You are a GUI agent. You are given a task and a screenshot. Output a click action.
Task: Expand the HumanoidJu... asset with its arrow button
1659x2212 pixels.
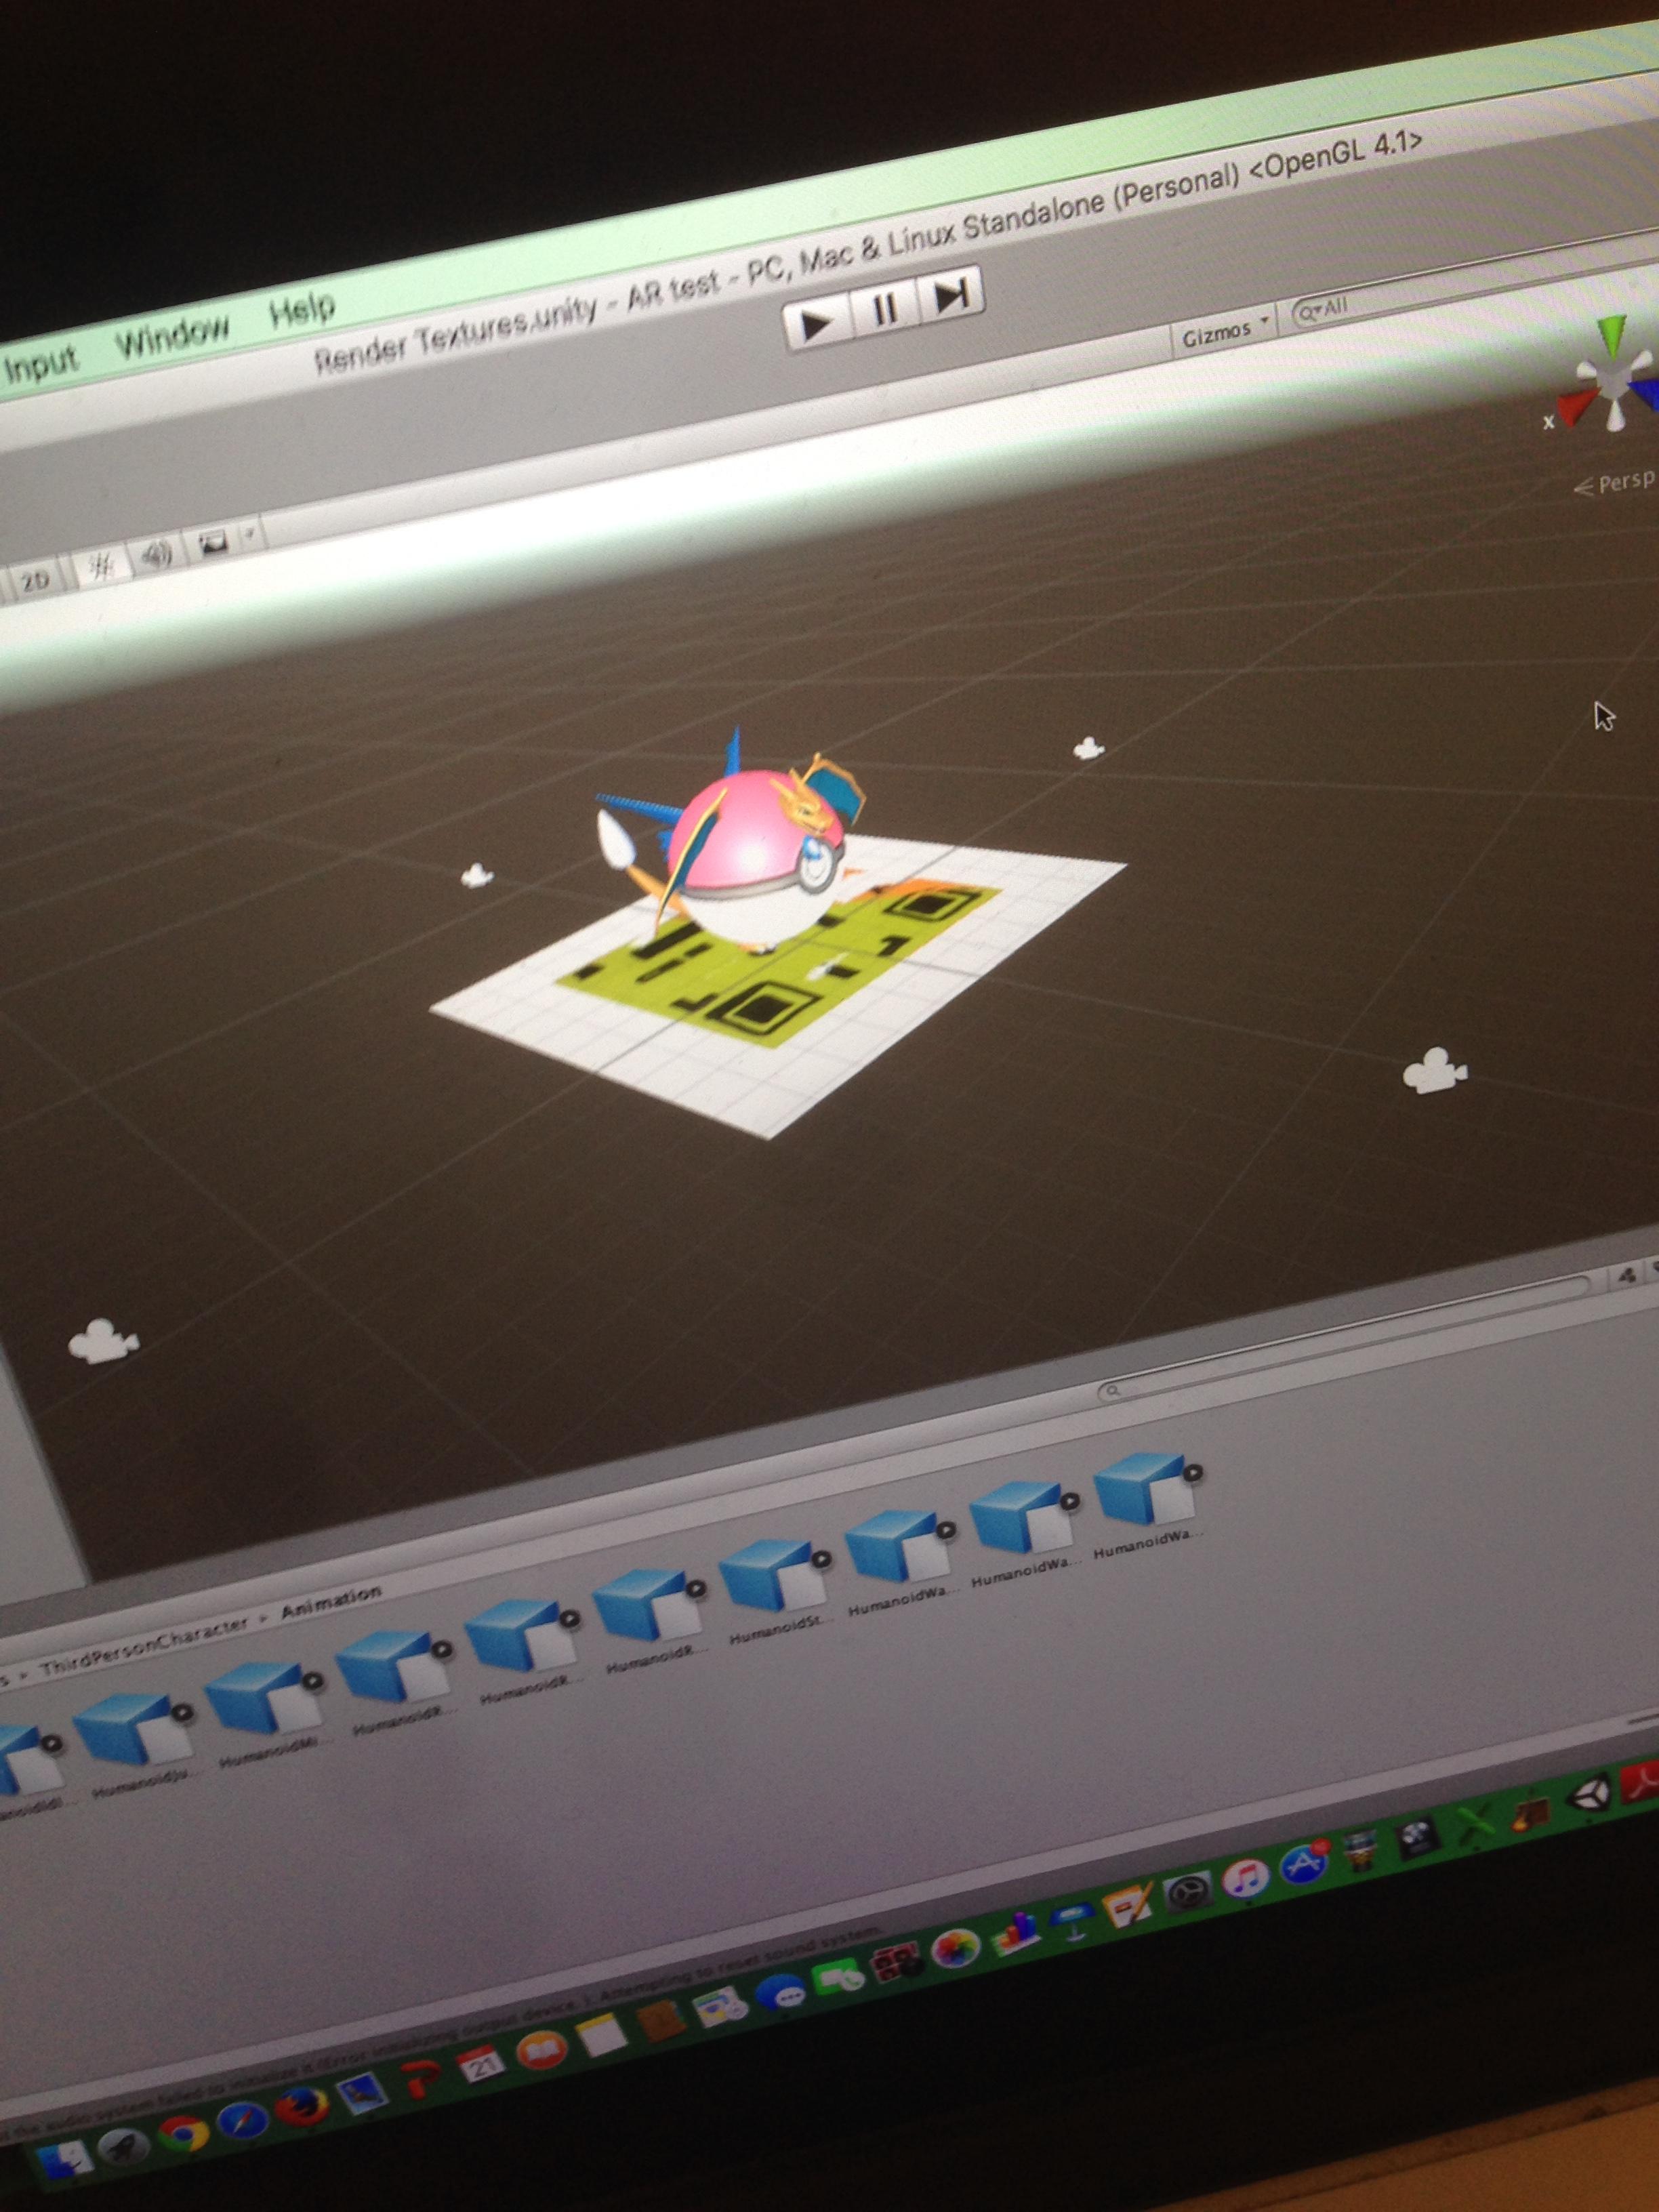[x=183, y=1714]
